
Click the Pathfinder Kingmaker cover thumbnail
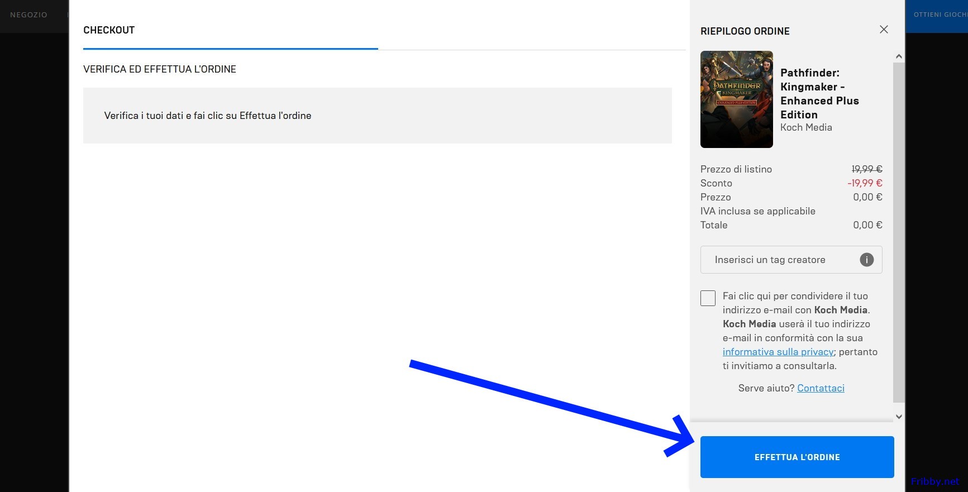click(736, 99)
